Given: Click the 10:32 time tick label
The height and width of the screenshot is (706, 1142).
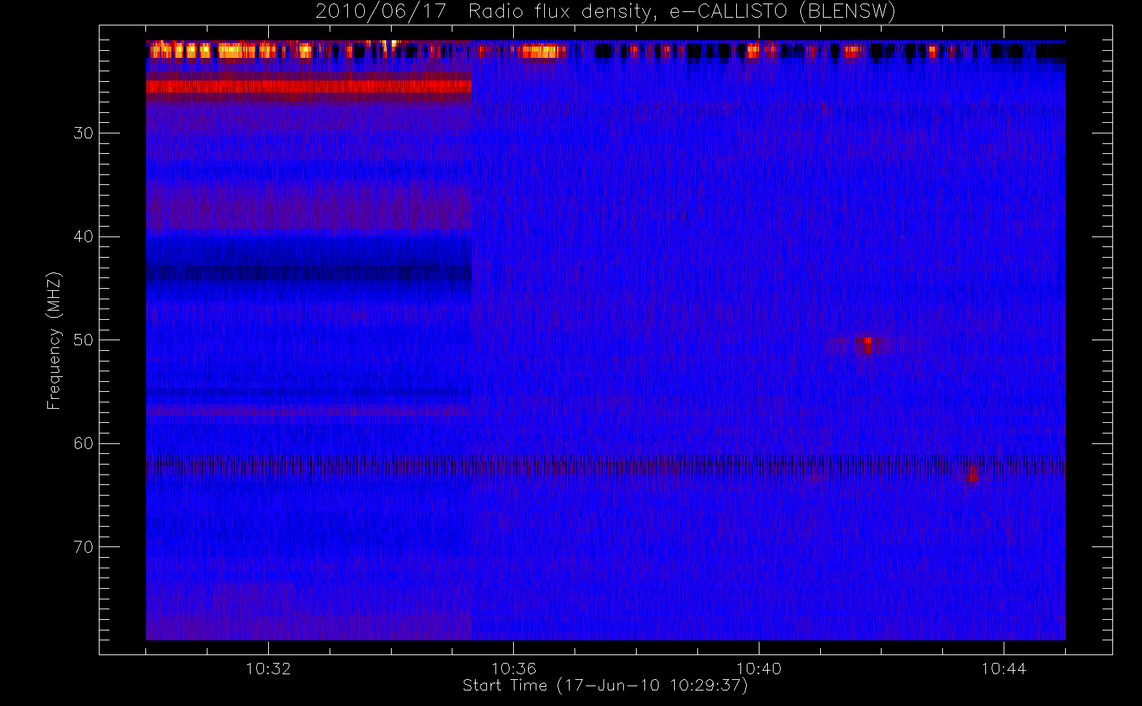Looking at the screenshot, I should pyautogui.click(x=268, y=669).
